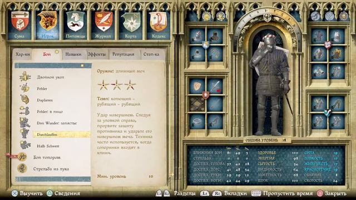The image size is (356, 200).
Task: Open the Репутация tab
Action: (123, 54)
